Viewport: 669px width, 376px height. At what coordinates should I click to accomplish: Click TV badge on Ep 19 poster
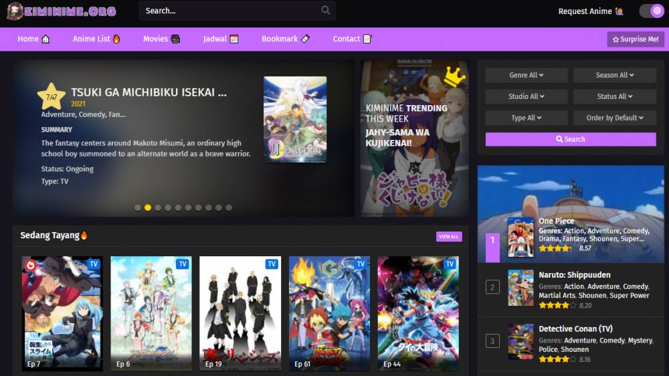[x=272, y=264]
